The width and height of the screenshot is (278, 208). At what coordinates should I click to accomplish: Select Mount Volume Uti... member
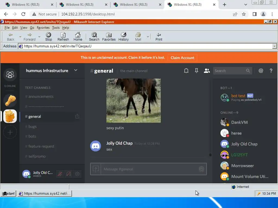(x=244, y=177)
